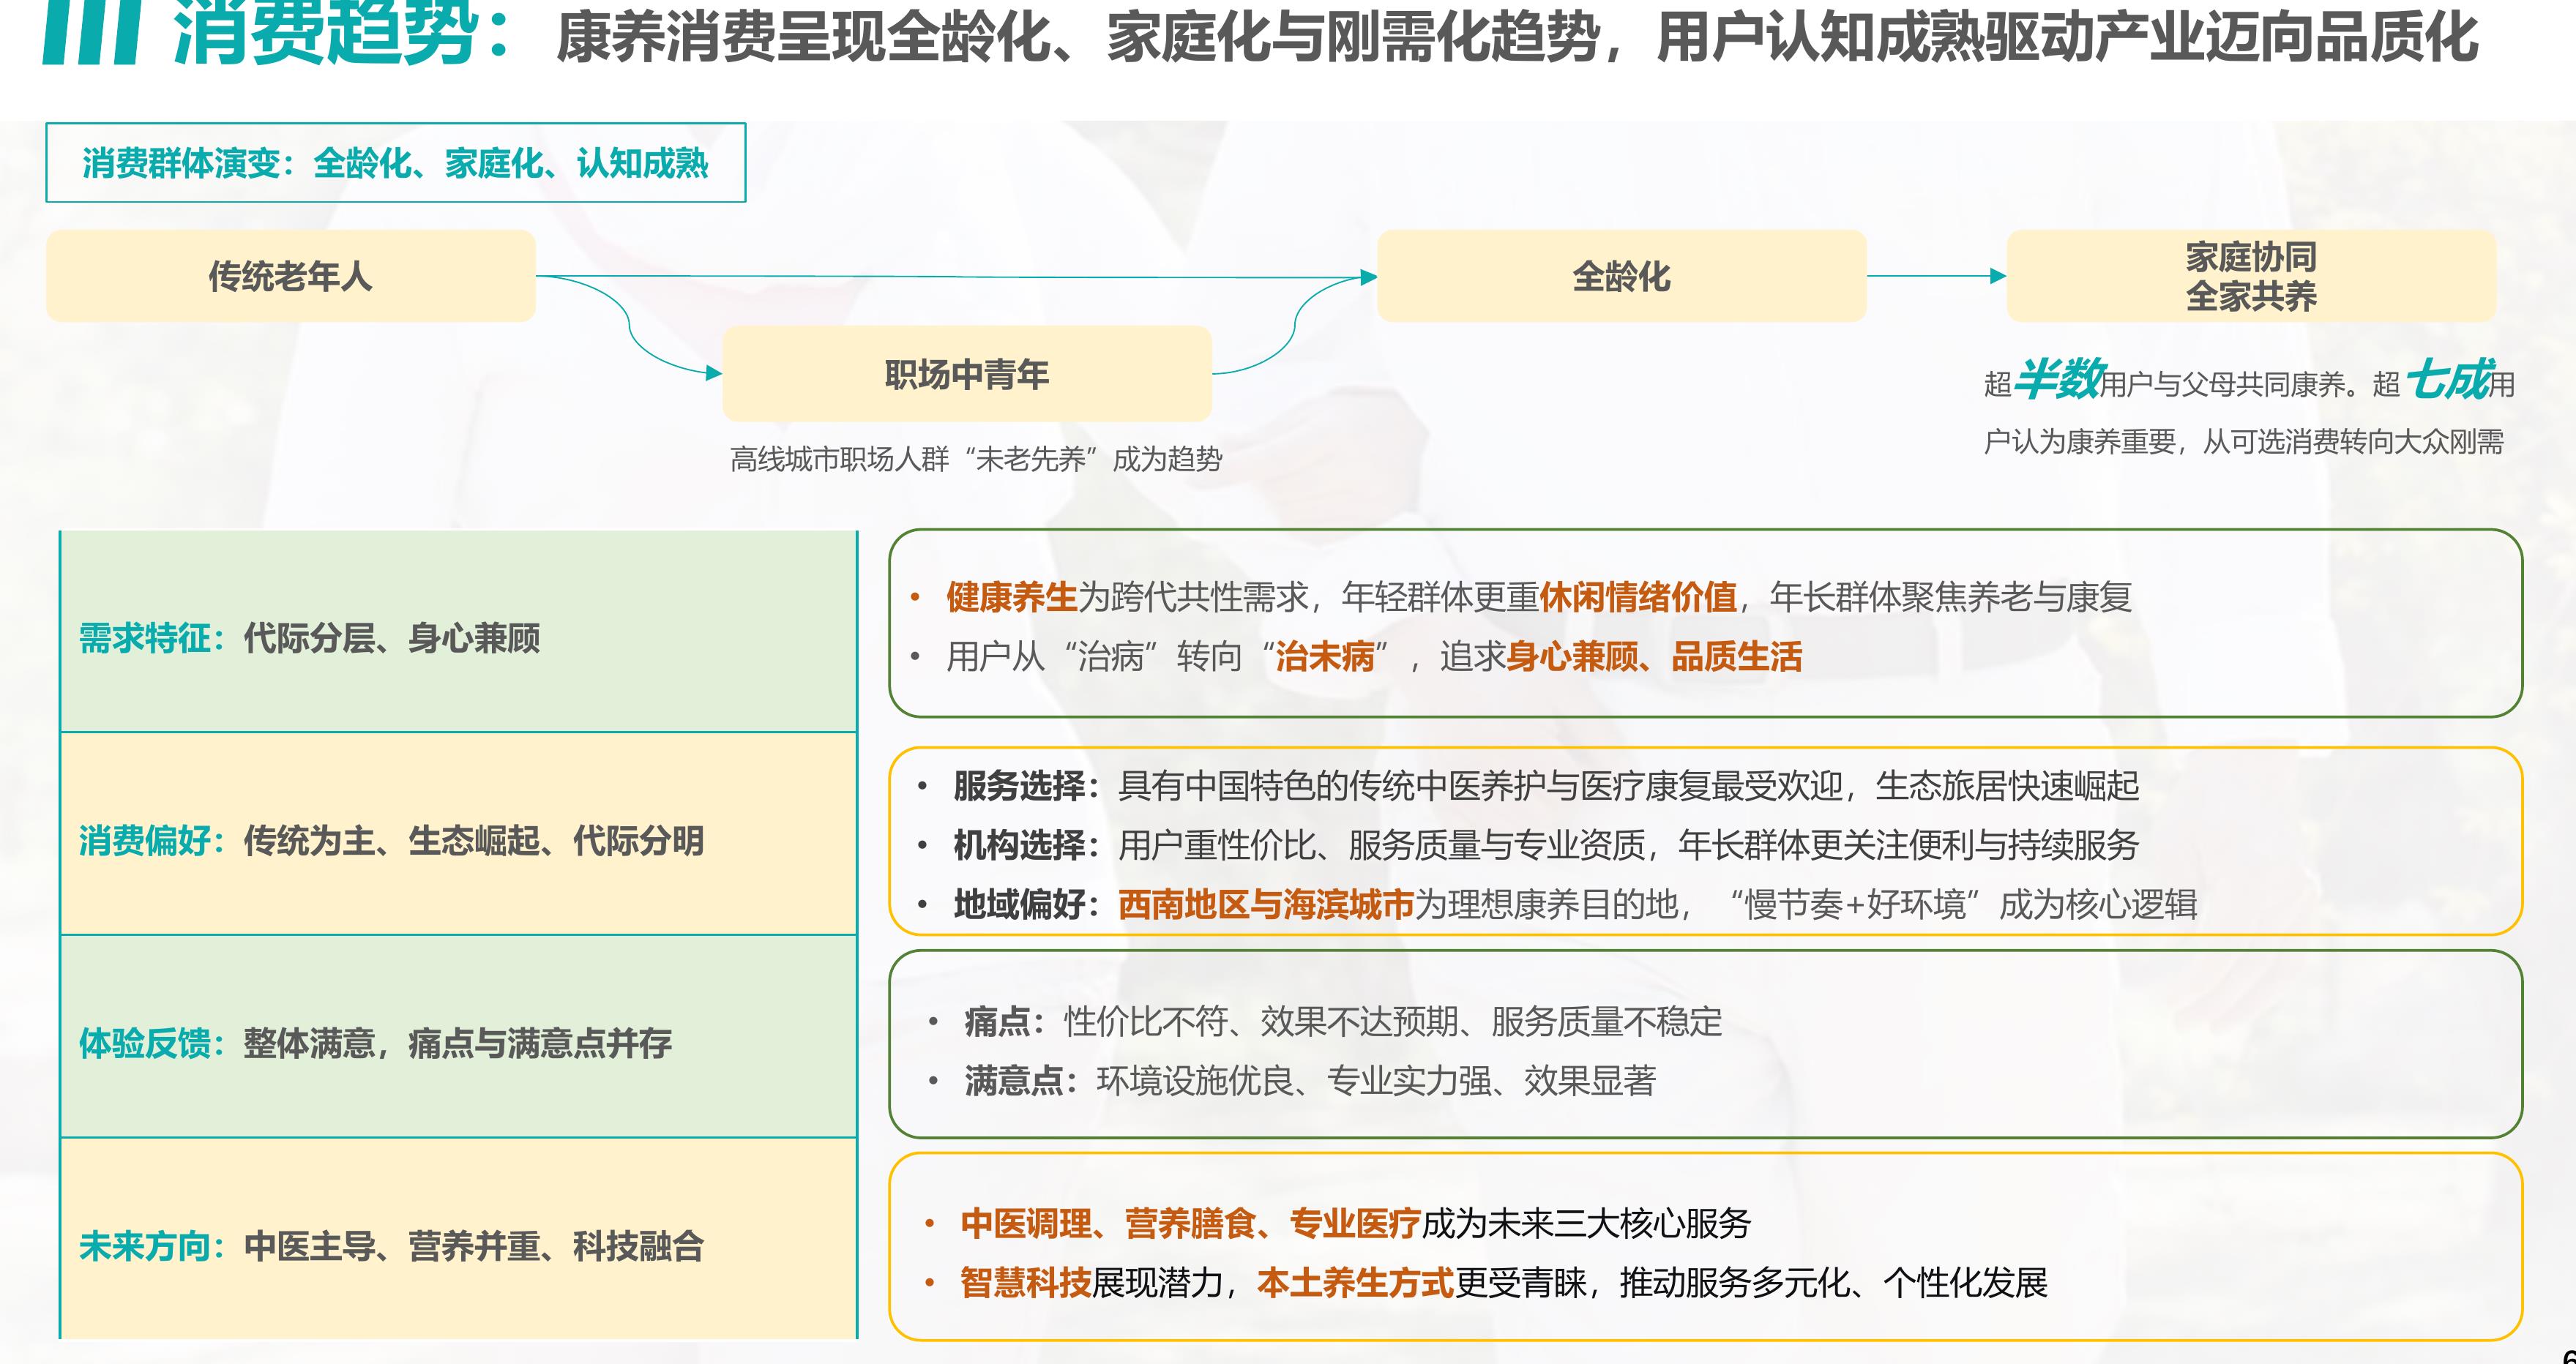
Task: Click the orange text 智慧科技
Action: pyautogui.click(x=1025, y=1282)
